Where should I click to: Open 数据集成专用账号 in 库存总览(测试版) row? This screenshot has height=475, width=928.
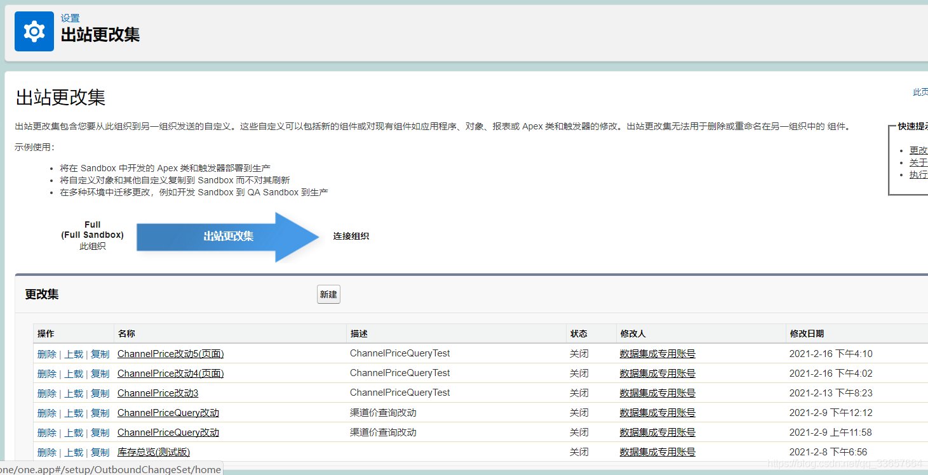tap(657, 452)
